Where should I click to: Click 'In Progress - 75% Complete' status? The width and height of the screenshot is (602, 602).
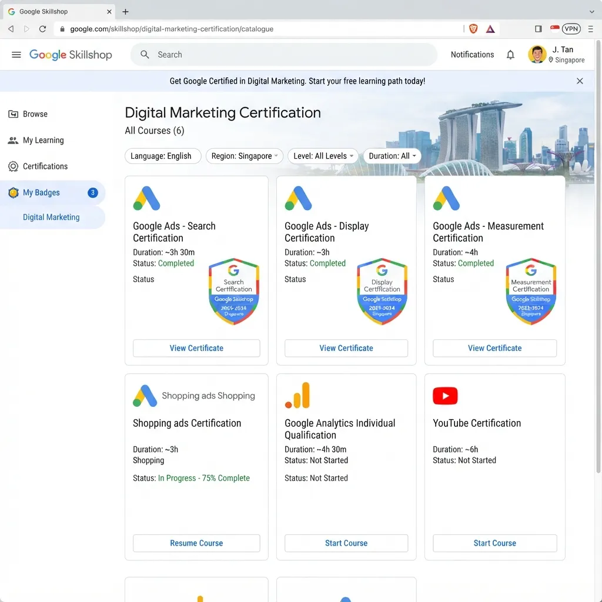click(x=204, y=478)
